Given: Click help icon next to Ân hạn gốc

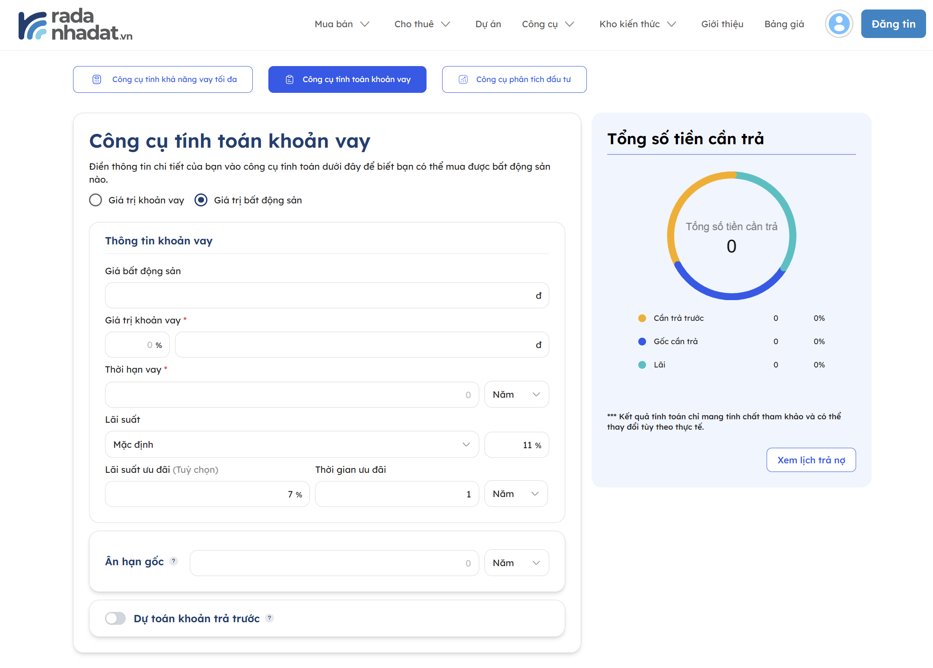Looking at the screenshot, I should 174,561.
